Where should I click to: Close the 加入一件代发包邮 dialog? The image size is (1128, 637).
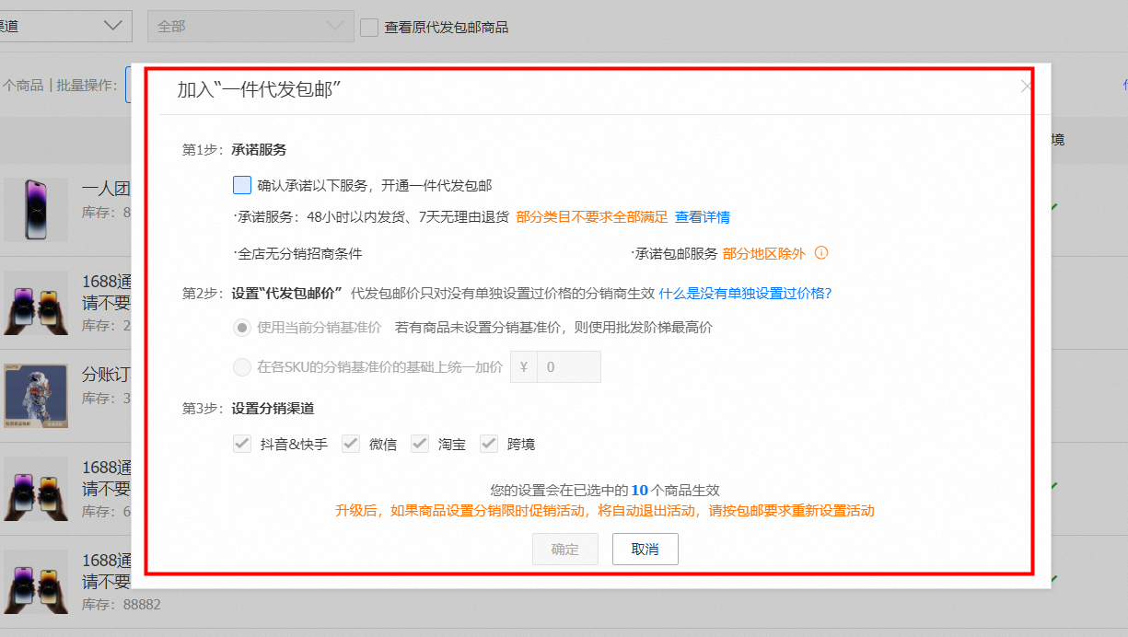pyautogui.click(x=1026, y=87)
